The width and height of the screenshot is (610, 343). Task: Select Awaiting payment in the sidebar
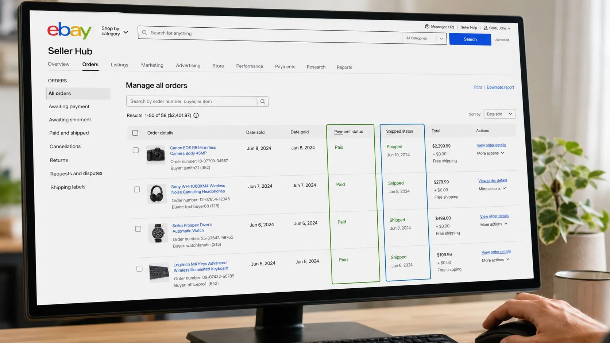click(69, 106)
